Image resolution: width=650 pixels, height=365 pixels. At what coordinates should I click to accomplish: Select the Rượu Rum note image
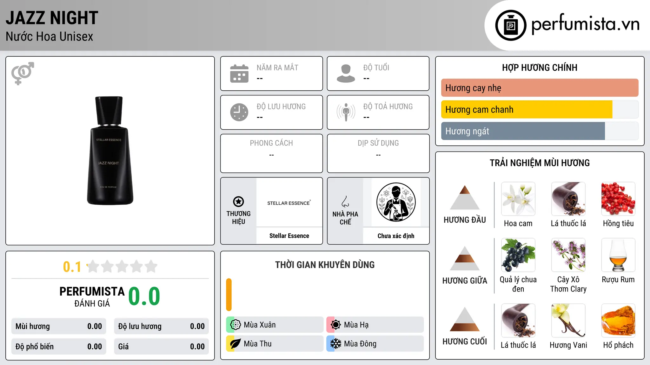point(618,255)
